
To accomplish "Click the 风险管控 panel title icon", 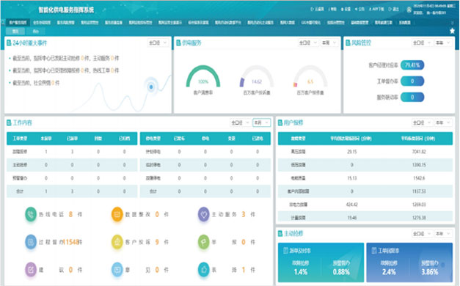I will 348,43.
